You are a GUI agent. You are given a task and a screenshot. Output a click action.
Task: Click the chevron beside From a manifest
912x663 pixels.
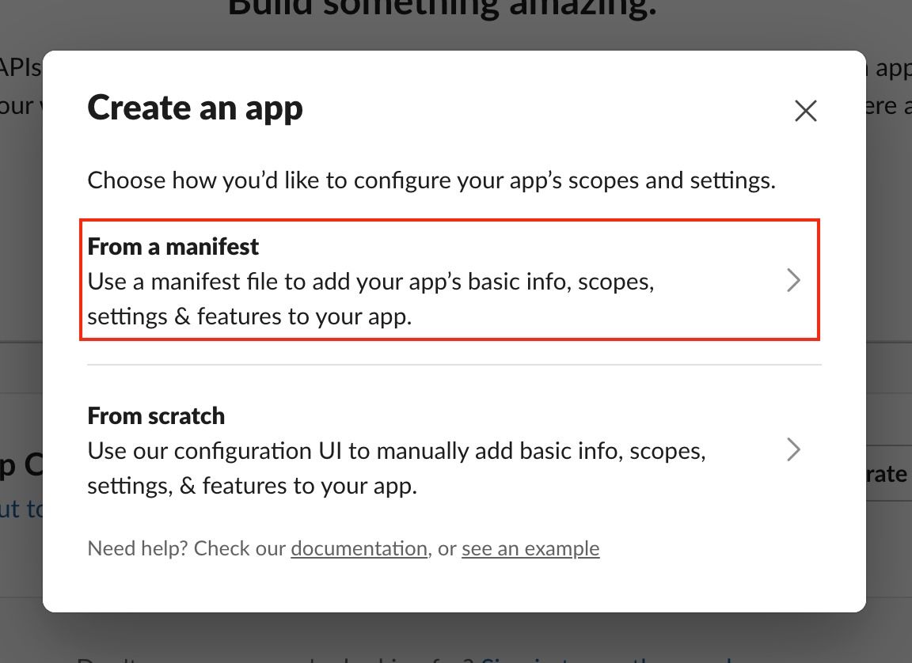[x=793, y=280]
